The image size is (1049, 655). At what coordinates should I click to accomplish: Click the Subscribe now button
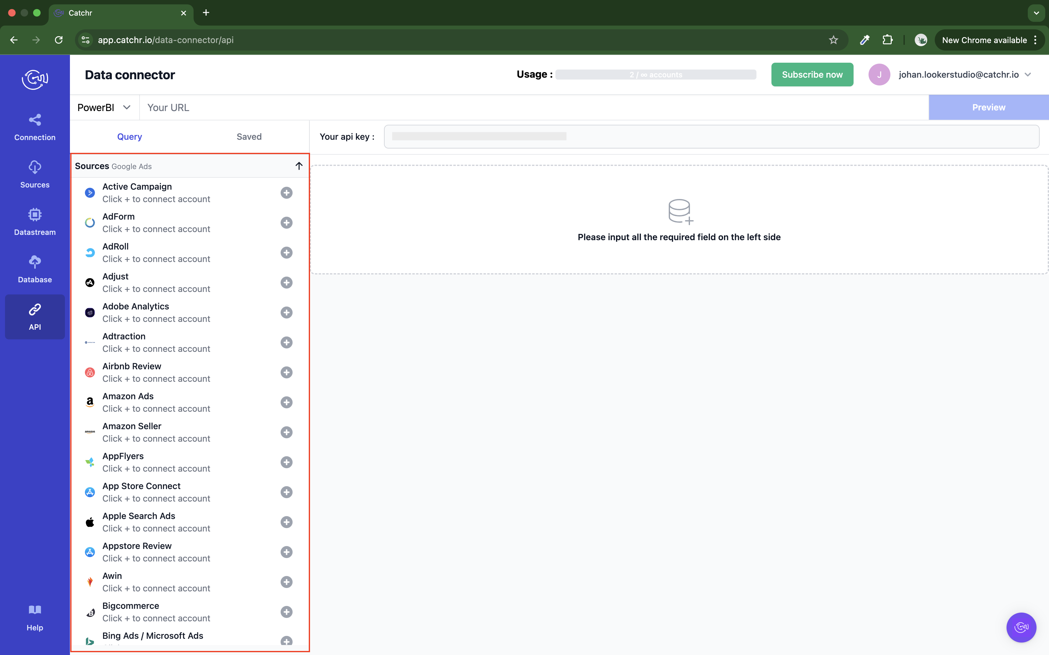[812, 75]
